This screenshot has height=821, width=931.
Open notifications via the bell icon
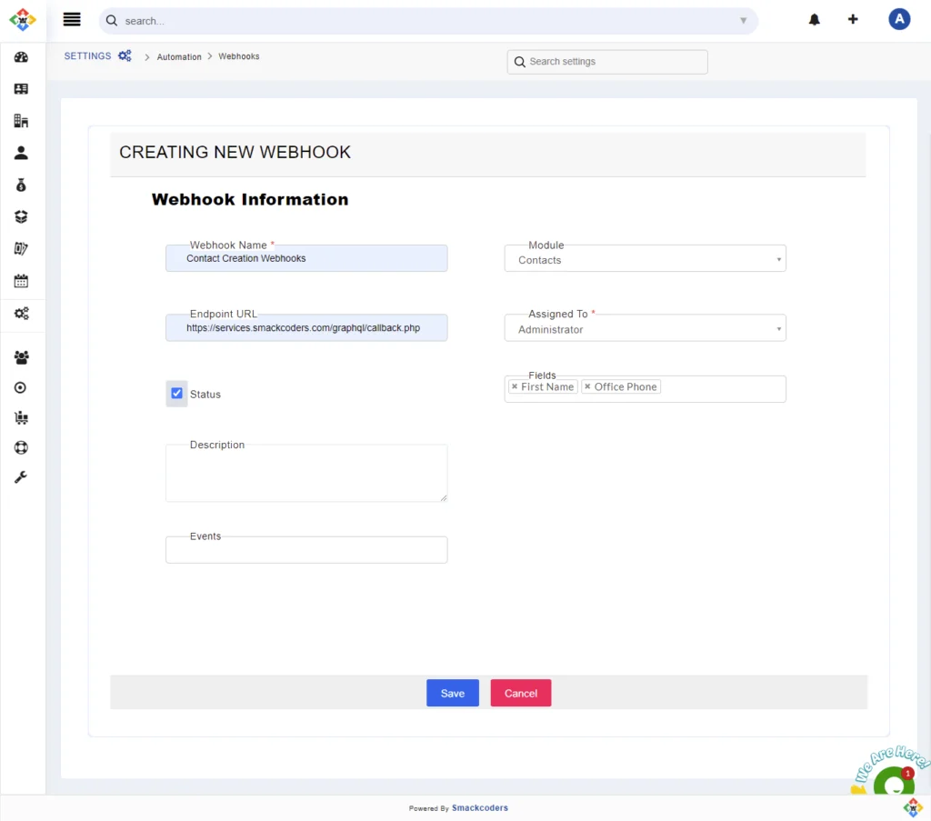[x=814, y=19]
